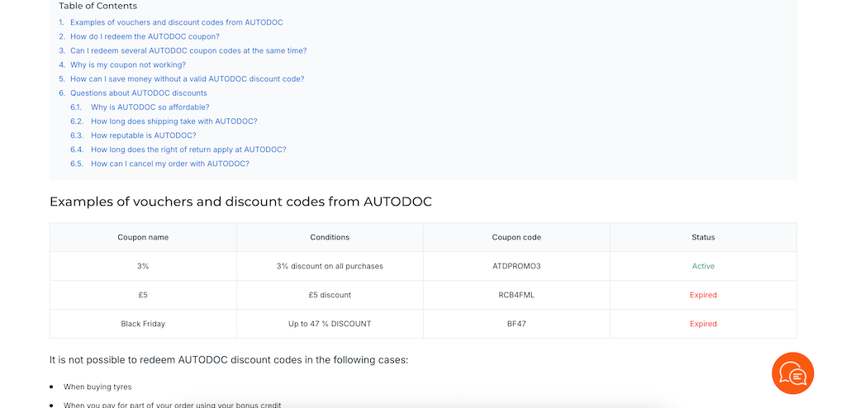Viewport: 846px width, 408px height.
Task: Go to 'Examples of vouchers and discount codes' link
Action: click(x=176, y=22)
